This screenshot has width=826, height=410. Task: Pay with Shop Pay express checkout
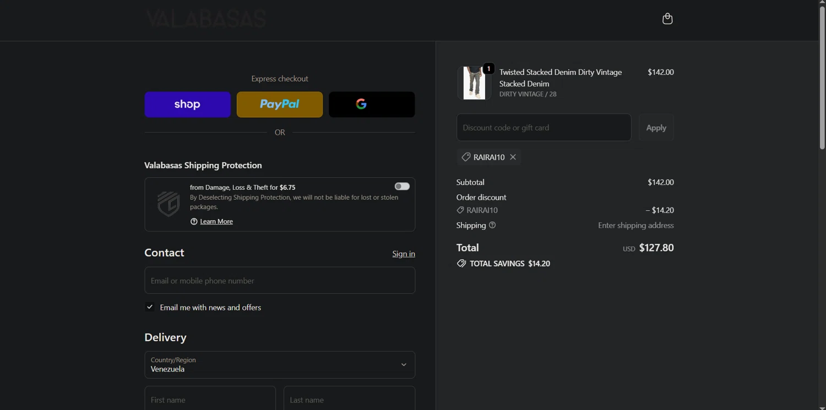click(188, 105)
